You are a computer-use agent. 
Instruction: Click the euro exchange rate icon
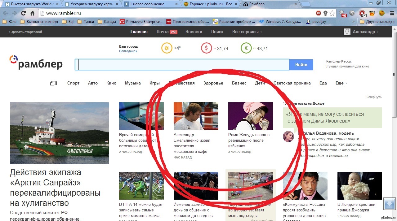point(246,48)
